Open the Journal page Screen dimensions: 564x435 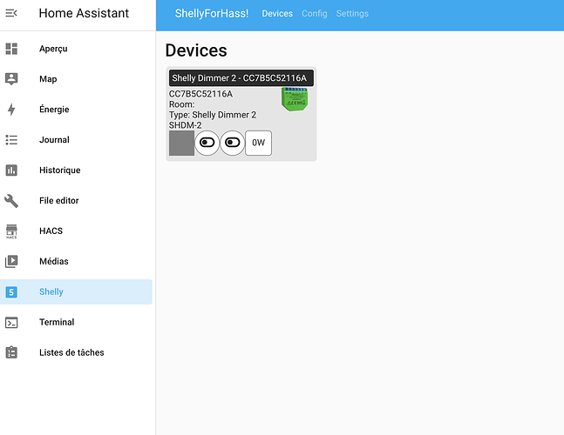click(x=76, y=140)
